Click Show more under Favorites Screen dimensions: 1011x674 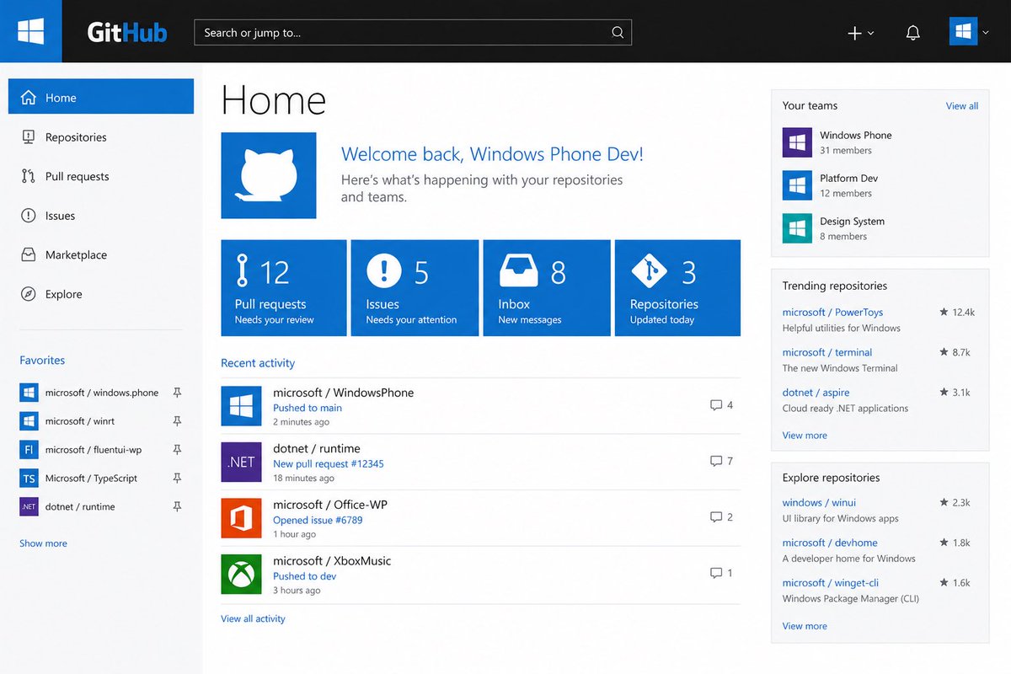(43, 543)
